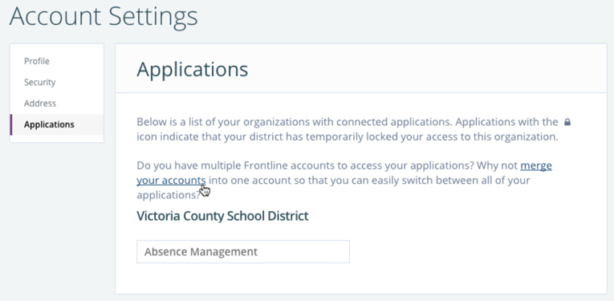Click the word "merge" in the underlined link

click(x=536, y=165)
